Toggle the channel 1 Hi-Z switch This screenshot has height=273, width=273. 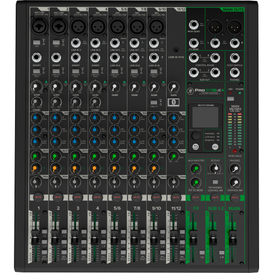(36, 42)
